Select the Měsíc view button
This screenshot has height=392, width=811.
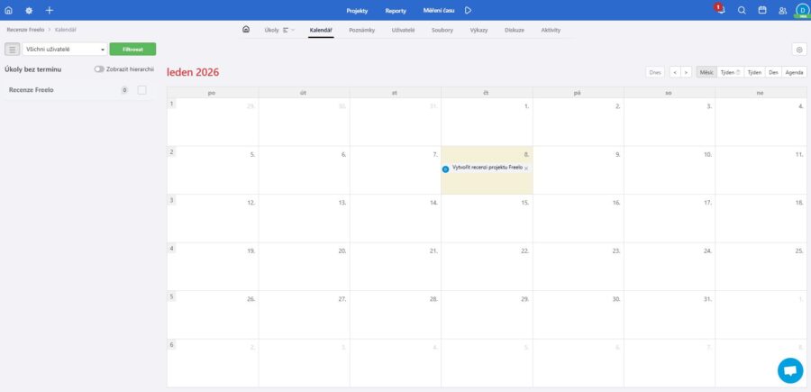coord(706,72)
